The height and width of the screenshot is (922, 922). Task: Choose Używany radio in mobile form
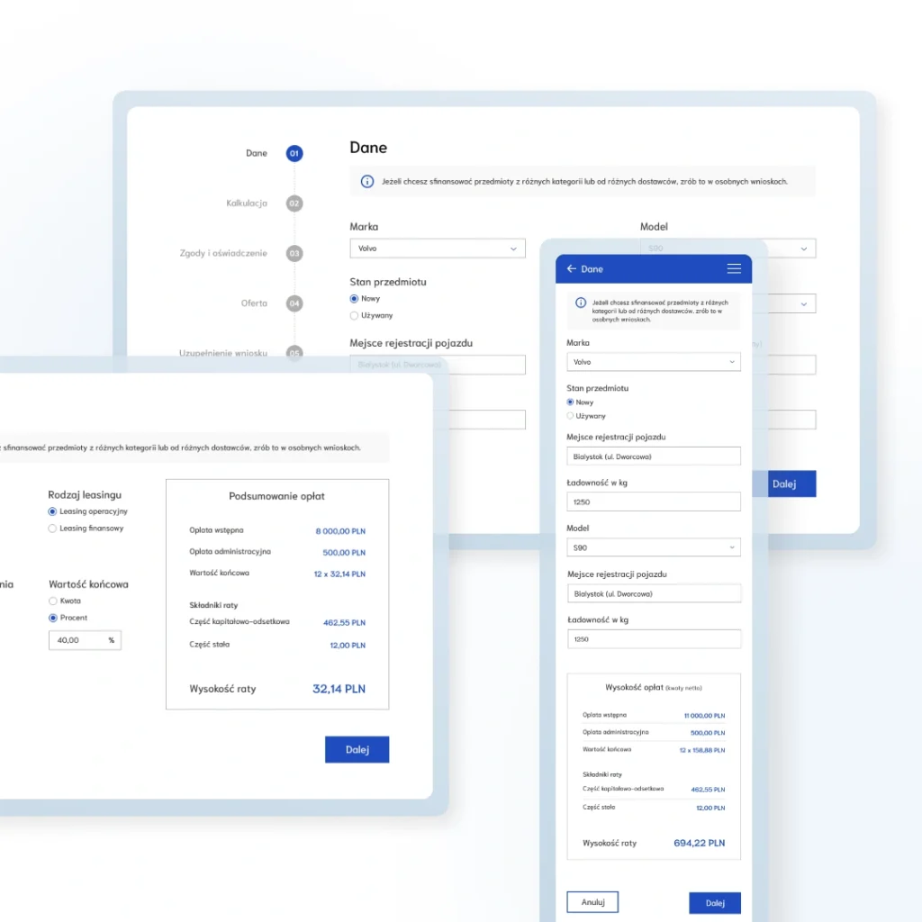[571, 416]
